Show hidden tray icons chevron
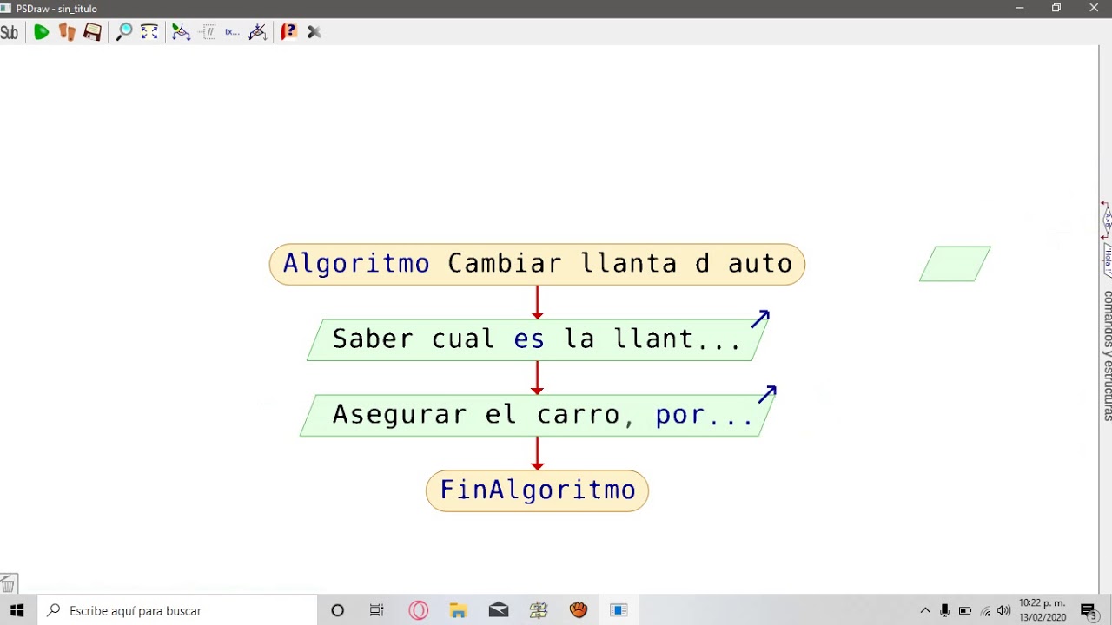Viewport: 1112px width, 625px height. click(925, 610)
